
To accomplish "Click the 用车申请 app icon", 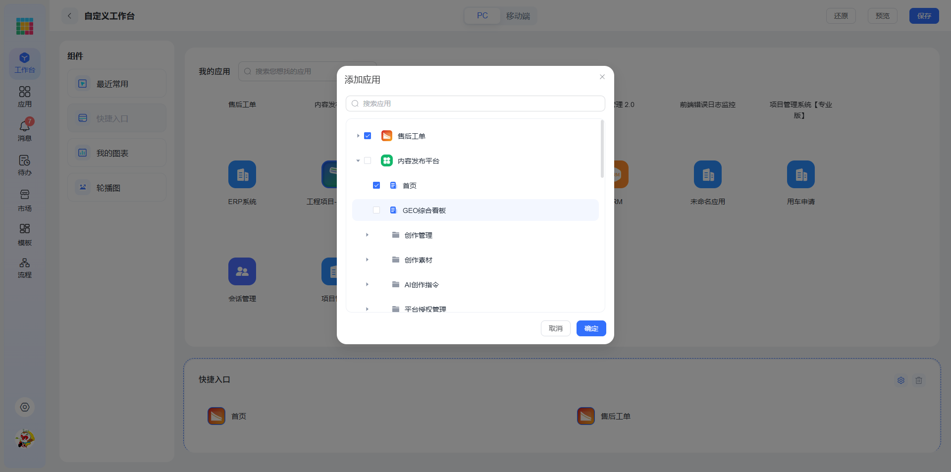I will click(x=801, y=174).
